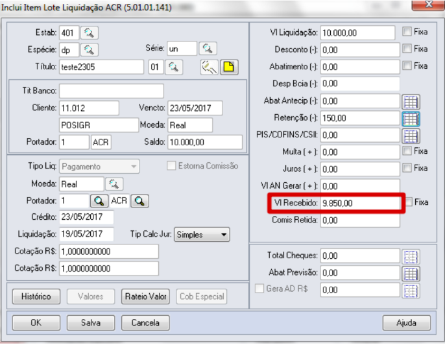Open the Estab lookup magnifier
The height and width of the screenshot is (345, 445).
90,33
